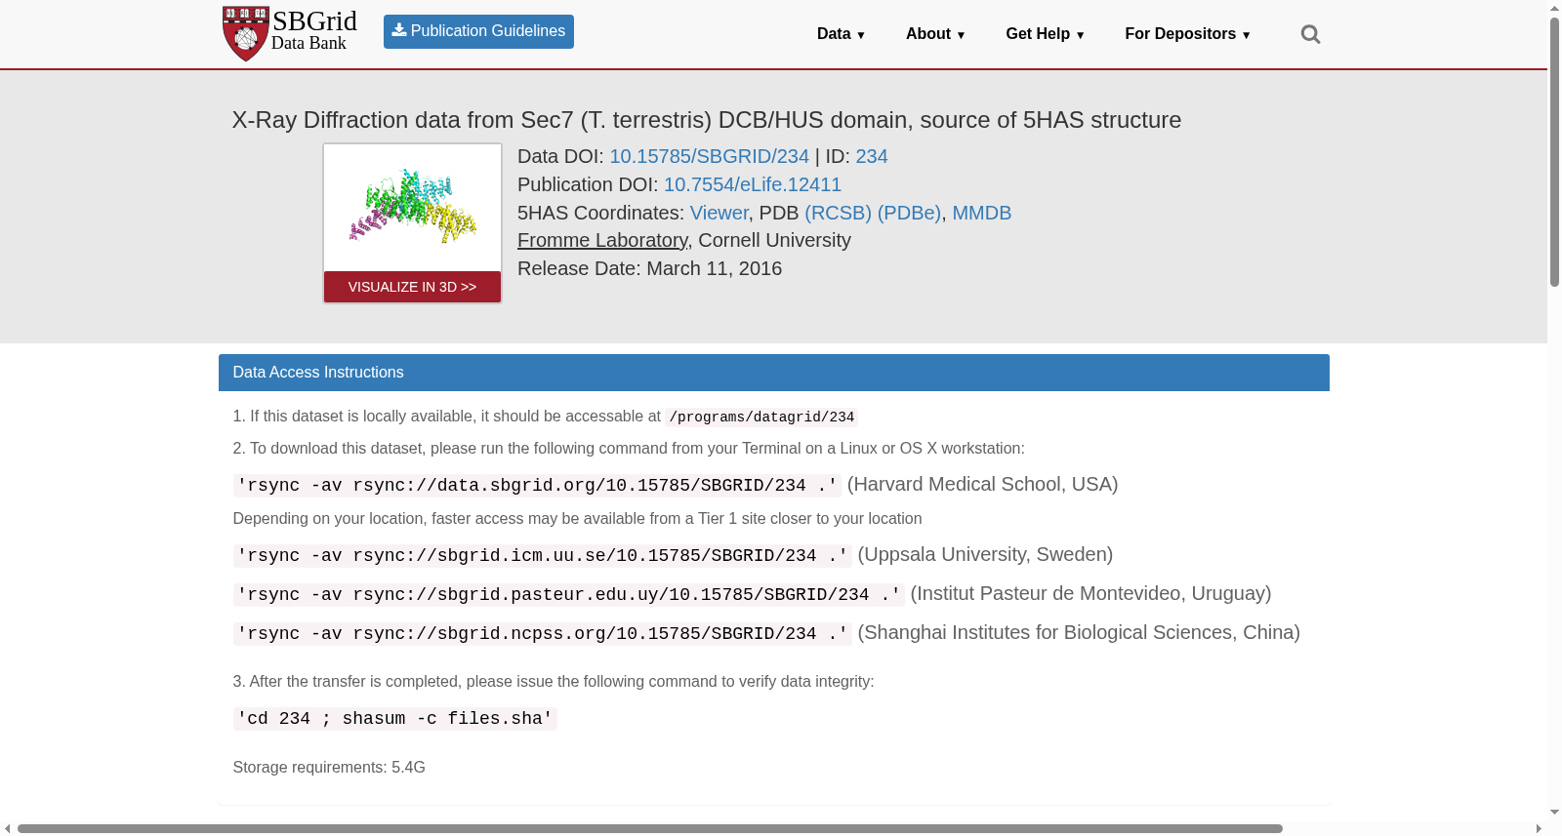Click the scroll up arrow

pos(1554,8)
